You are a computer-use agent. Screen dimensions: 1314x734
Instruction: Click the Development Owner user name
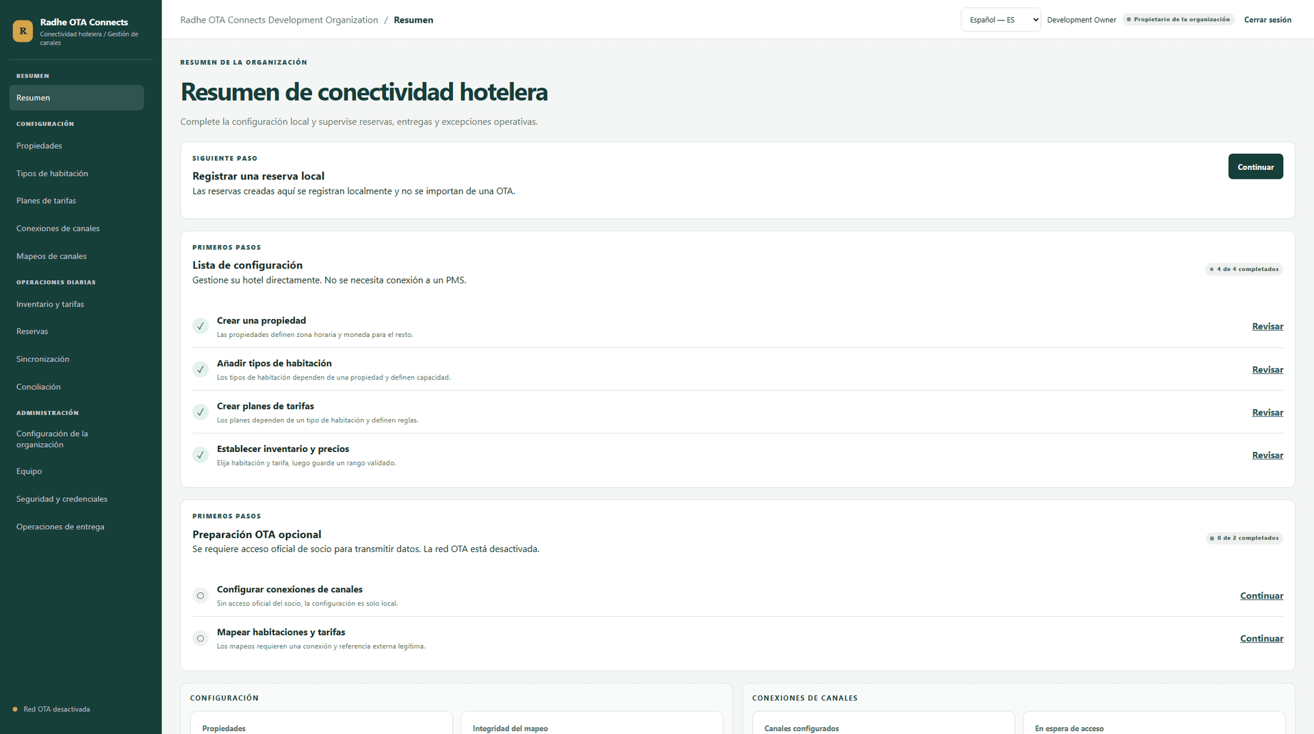(1081, 20)
